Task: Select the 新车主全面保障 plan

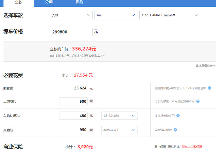Action: click(192, 147)
